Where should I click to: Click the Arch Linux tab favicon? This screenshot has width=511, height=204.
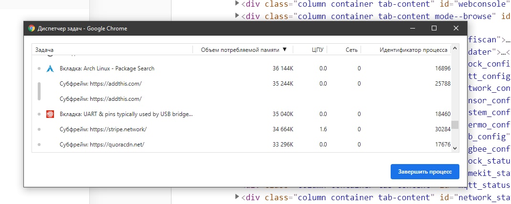[x=50, y=68]
